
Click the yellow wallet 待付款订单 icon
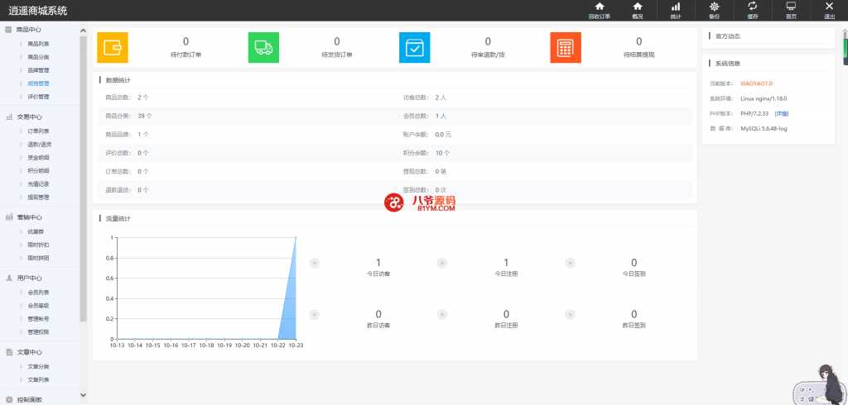[113, 48]
